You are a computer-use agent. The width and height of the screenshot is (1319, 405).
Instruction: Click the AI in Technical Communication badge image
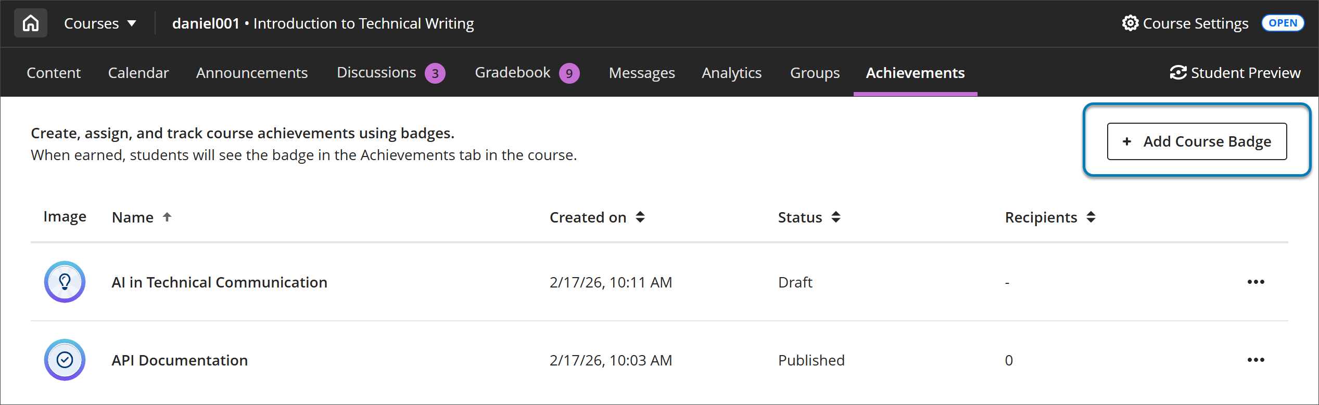(65, 282)
